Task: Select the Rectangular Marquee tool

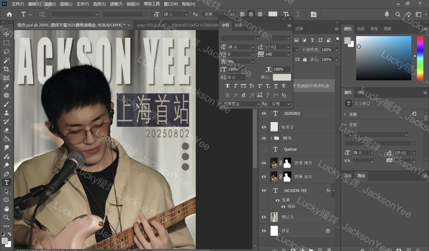Action: click(x=6, y=43)
